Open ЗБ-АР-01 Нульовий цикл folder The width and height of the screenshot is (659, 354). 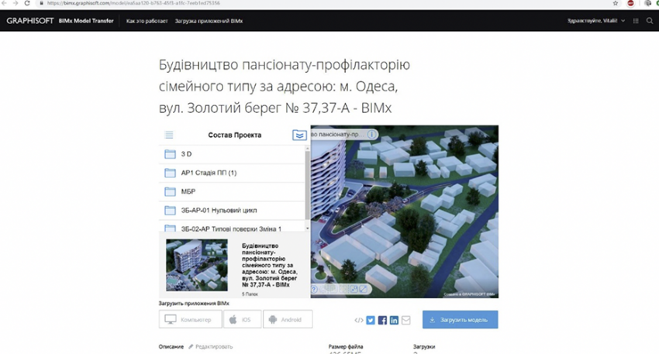tap(218, 210)
